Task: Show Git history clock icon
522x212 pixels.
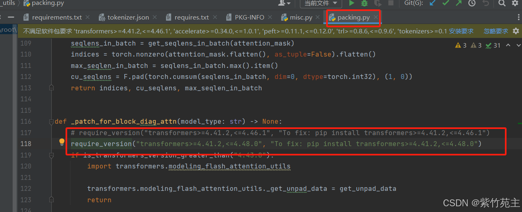Action: pyautogui.click(x=472, y=3)
